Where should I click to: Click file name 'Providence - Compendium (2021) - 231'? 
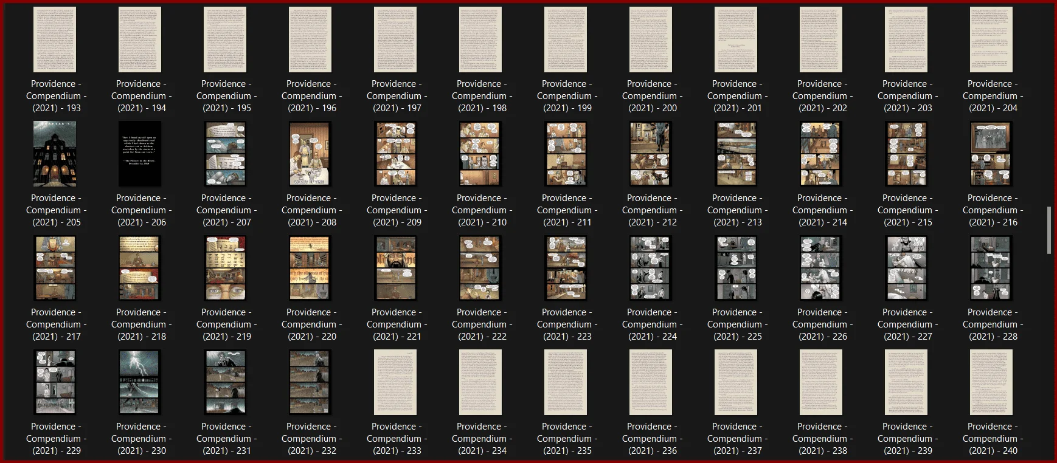click(x=226, y=439)
